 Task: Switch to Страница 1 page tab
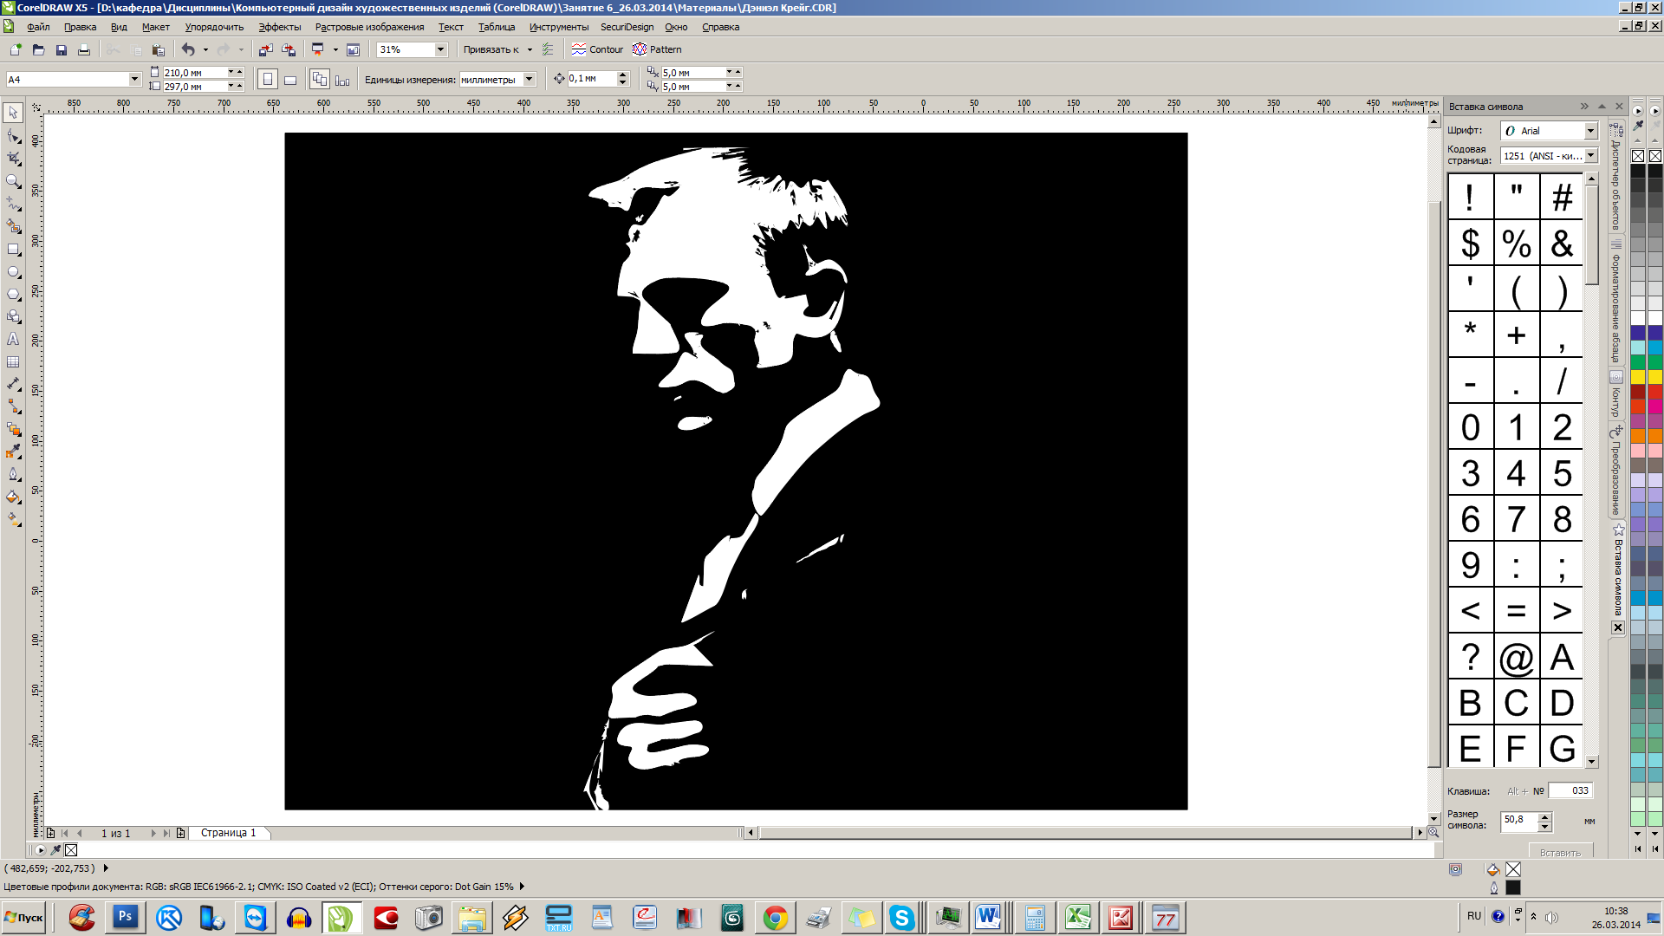pos(229,833)
